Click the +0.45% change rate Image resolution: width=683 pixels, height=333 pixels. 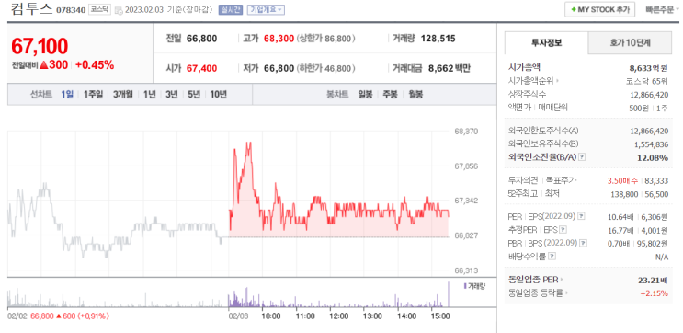95,65
